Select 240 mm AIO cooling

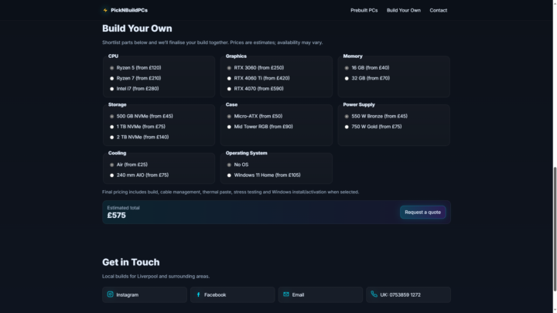coord(111,175)
